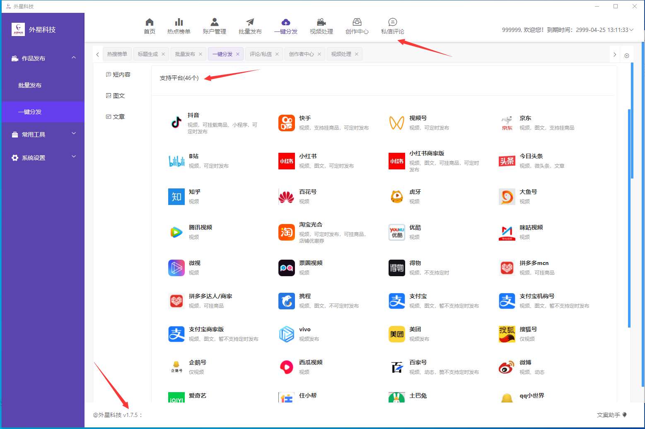Open 私信评论 chat bubble icon
The image size is (645, 429).
point(392,22)
